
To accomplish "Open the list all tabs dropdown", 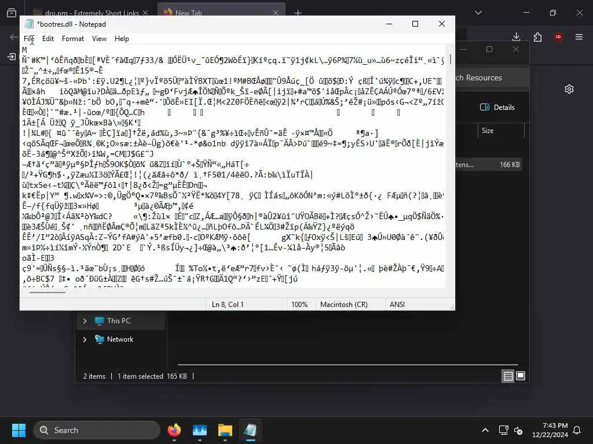I will (478, 13).
